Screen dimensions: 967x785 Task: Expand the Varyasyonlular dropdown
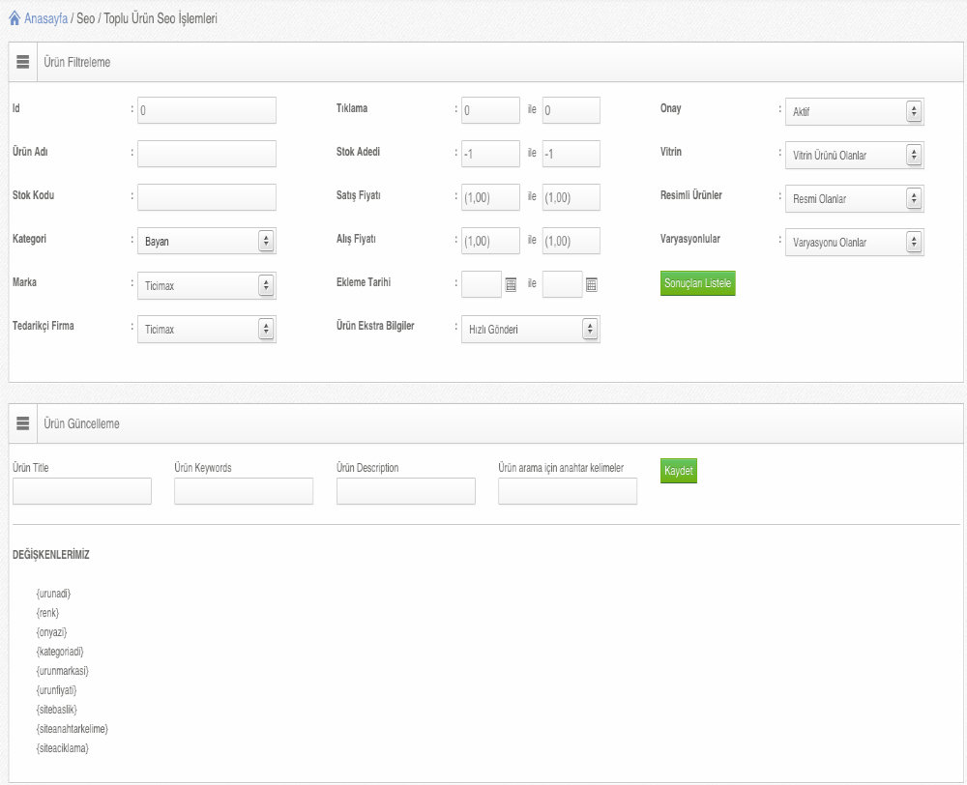click(x=854, y=242)
